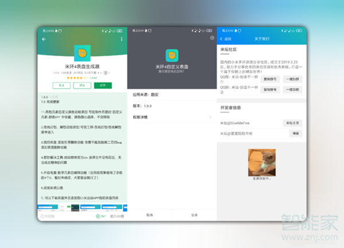The height and width of the screenshot is (248, 344).
Task: Click the 7.5 紧急更新 changelog line
Action: [50, 102]
